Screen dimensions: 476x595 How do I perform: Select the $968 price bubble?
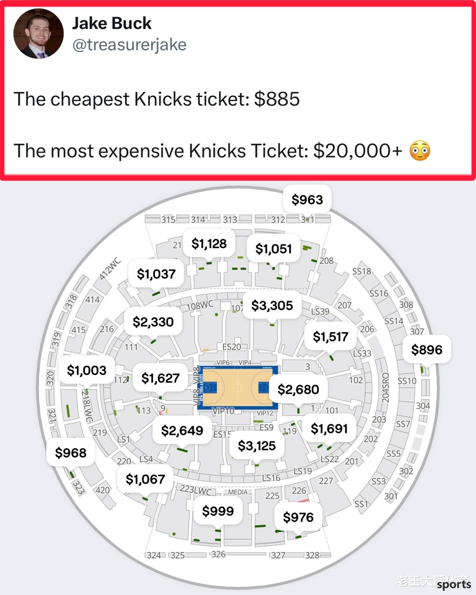tap(71, 453)
